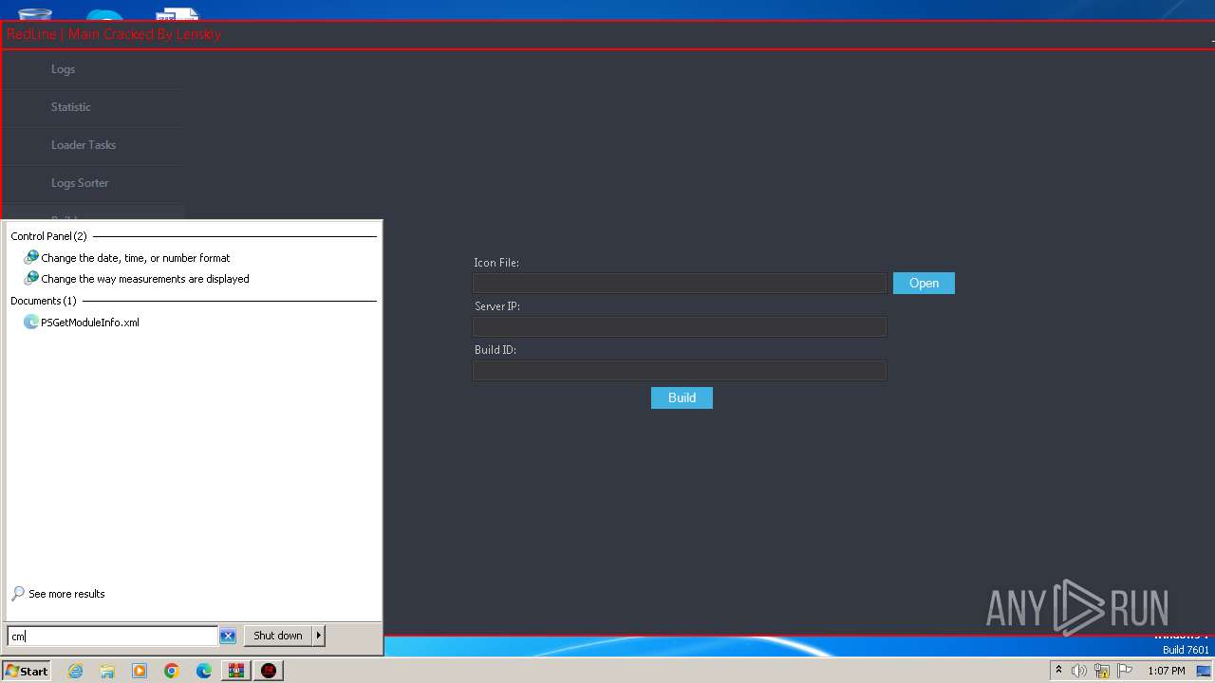
Task: Click the Build button
Action: [x=682, y=397]
